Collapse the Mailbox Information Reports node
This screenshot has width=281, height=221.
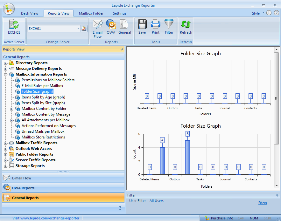point(5,75)
